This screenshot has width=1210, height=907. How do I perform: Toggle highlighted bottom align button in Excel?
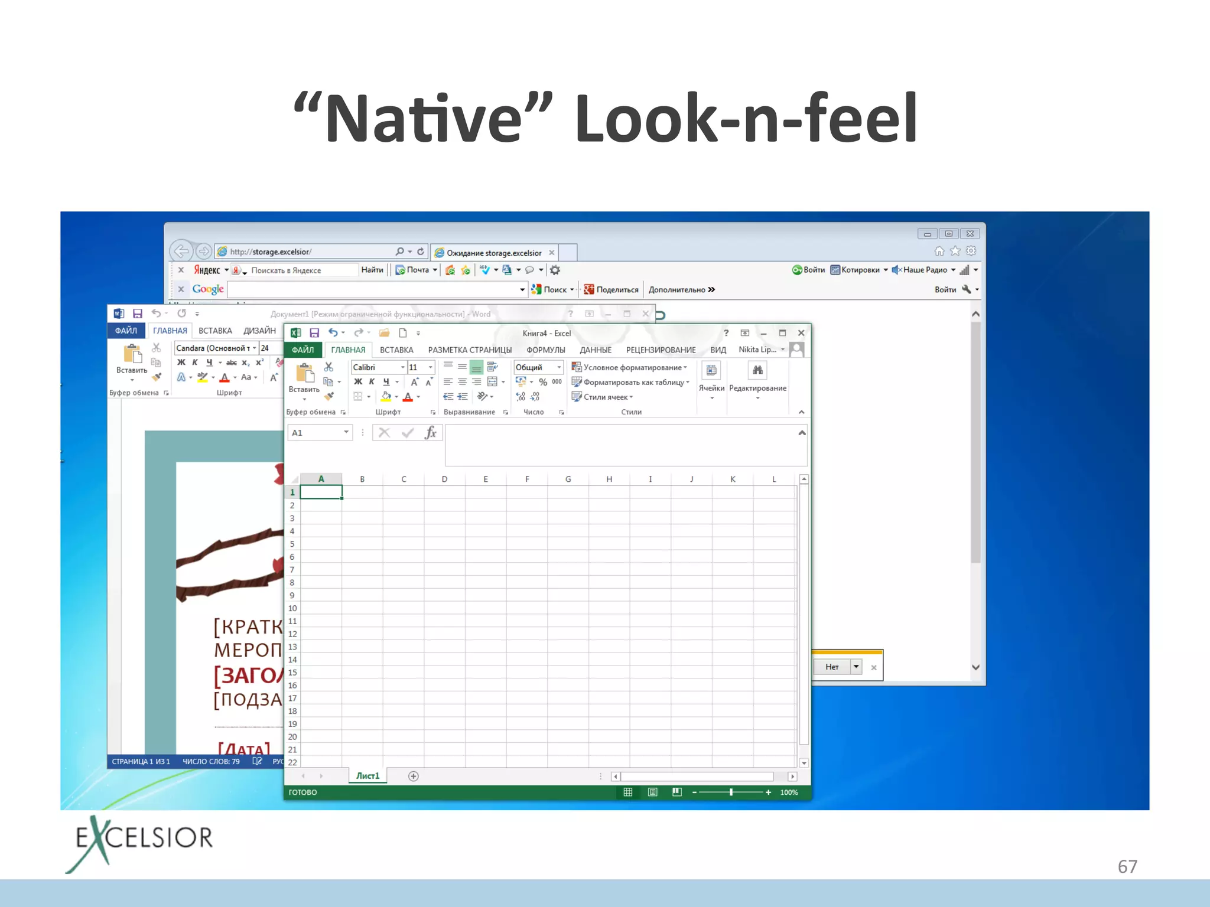[x=476, y=367]
